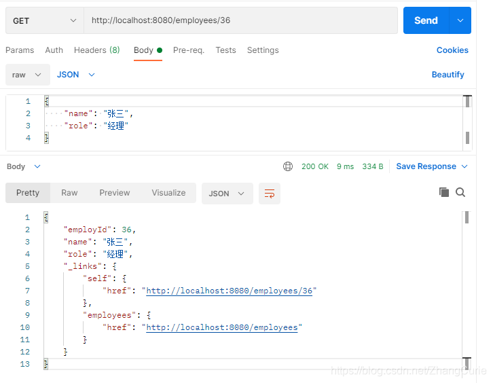
Task: Collapse the "_links" object on line 5
Action: pos(115,266)
